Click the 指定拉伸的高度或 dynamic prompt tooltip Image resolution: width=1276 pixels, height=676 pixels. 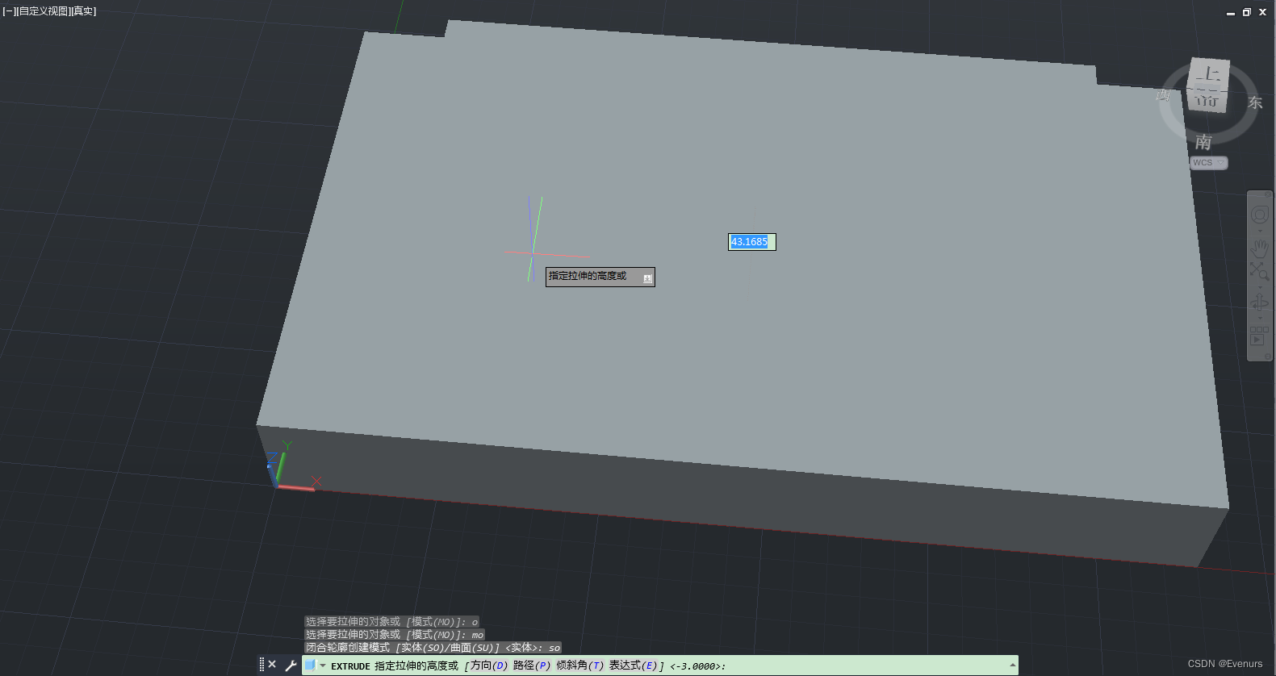[600, 277]
